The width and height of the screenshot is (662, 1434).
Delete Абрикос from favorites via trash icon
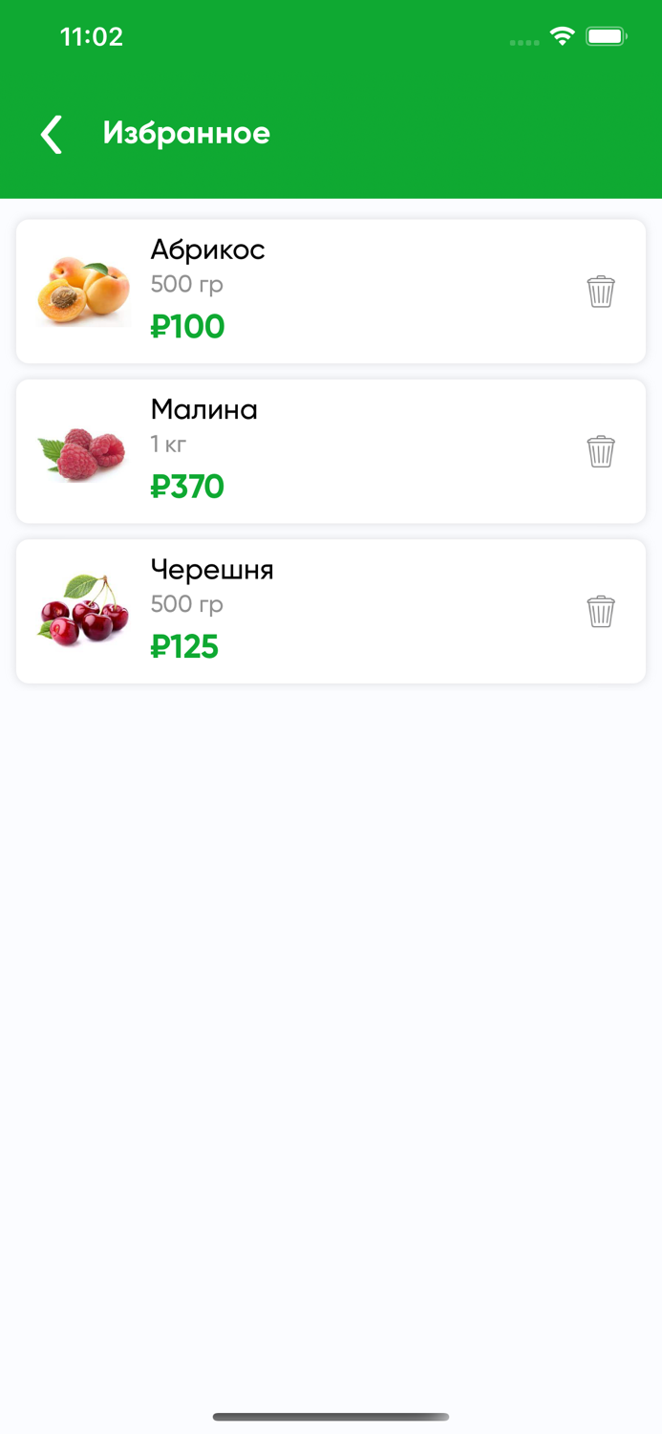(600, 292)
